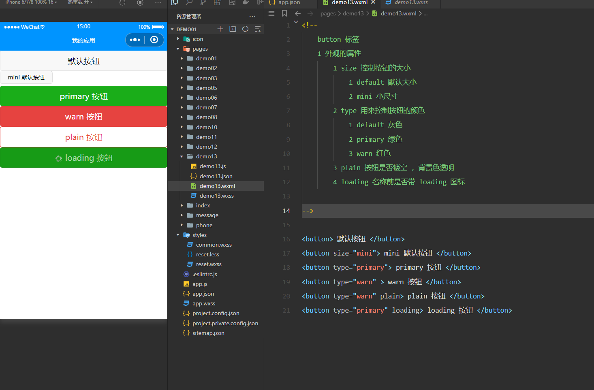594x390 pixels.
Task: Open the search sidebar icon
Action: 189,2
